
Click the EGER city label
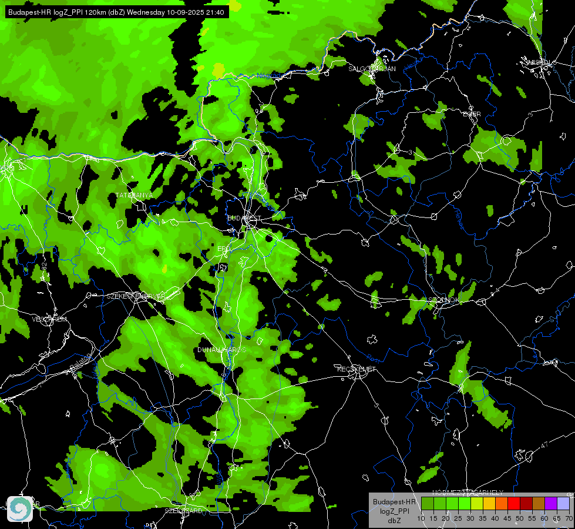[472, 114]
